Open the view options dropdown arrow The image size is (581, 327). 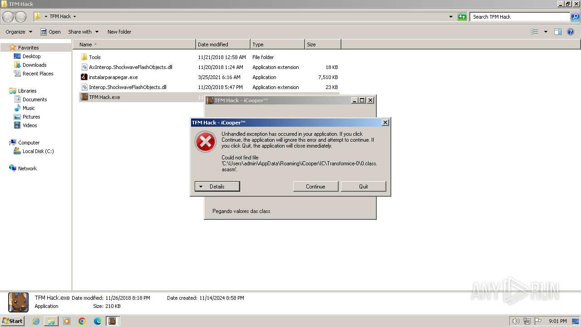pos(545,32)
